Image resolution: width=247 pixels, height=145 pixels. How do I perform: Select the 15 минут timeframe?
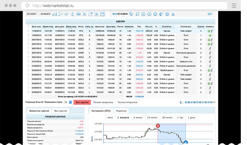(x=152, y=118)
